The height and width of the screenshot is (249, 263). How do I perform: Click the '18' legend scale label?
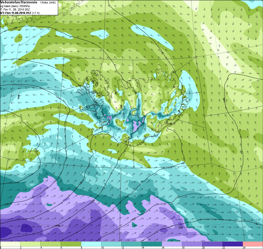pos(183,248)
